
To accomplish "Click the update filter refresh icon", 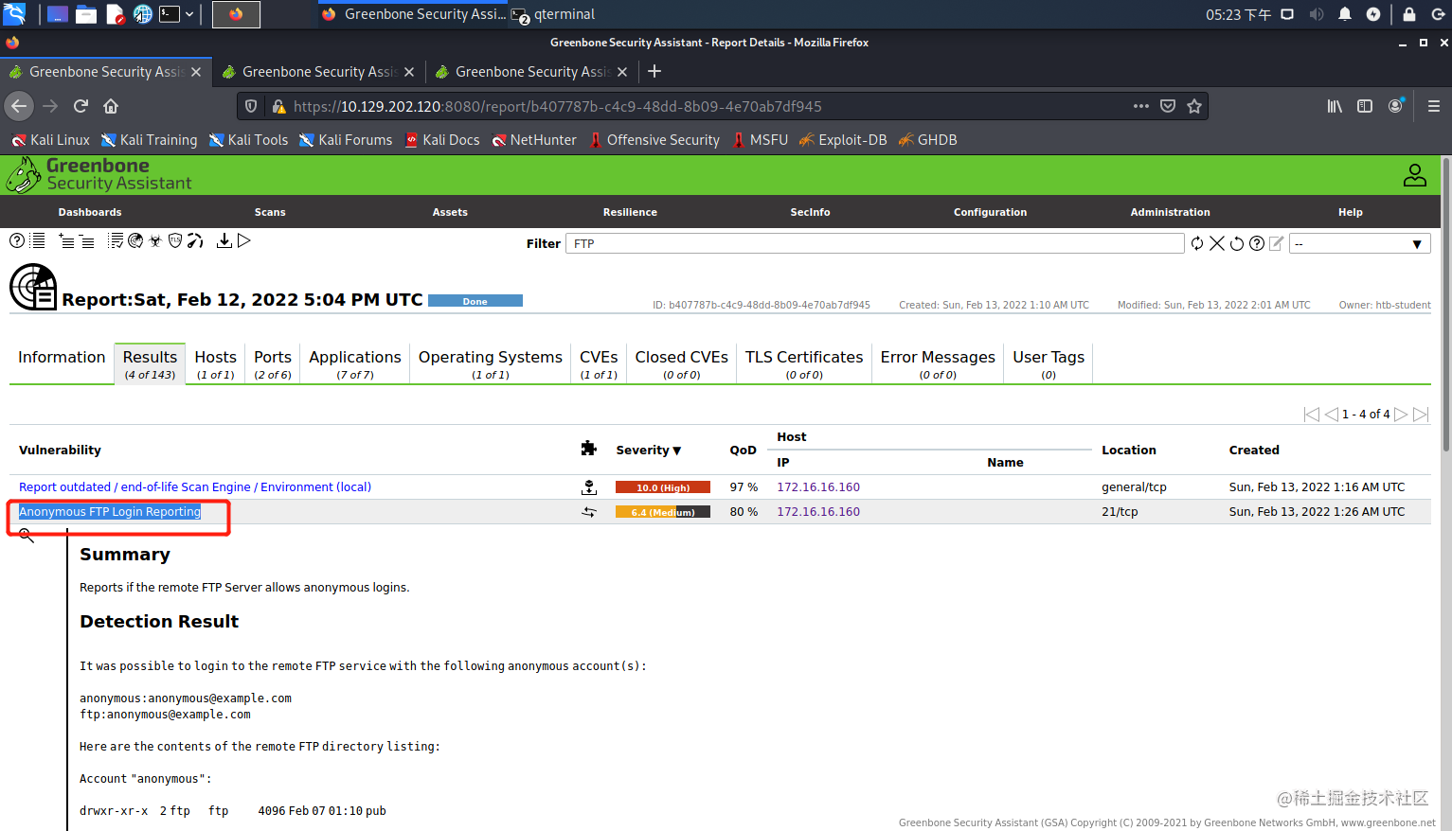I will pos(1197,244).
